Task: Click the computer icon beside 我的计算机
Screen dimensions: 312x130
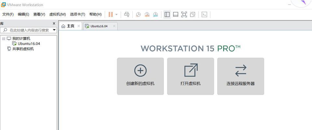Action: (9, 38)
